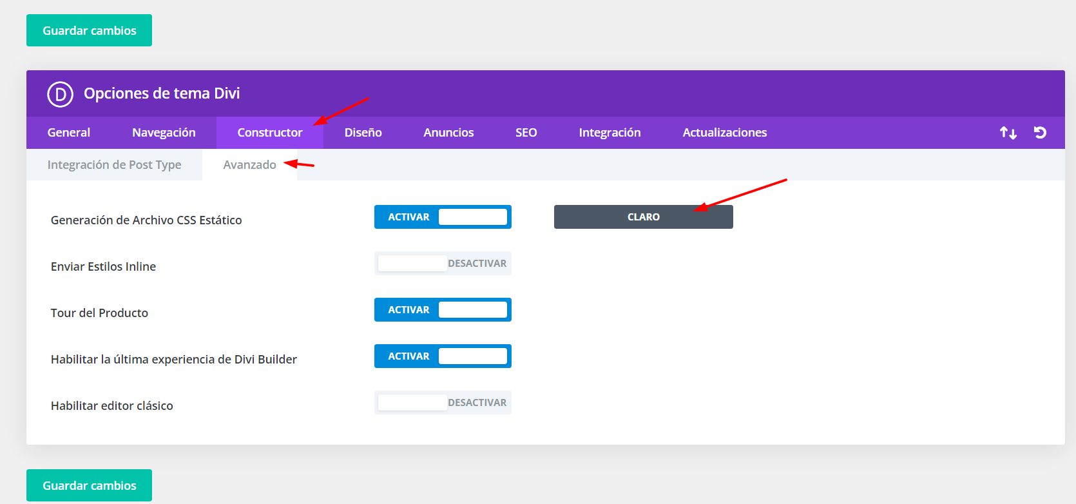Viewport: 1076px width, 504px height.
Task: Enable Habilitar editor clásico switch
Action: tap(443, 403)
